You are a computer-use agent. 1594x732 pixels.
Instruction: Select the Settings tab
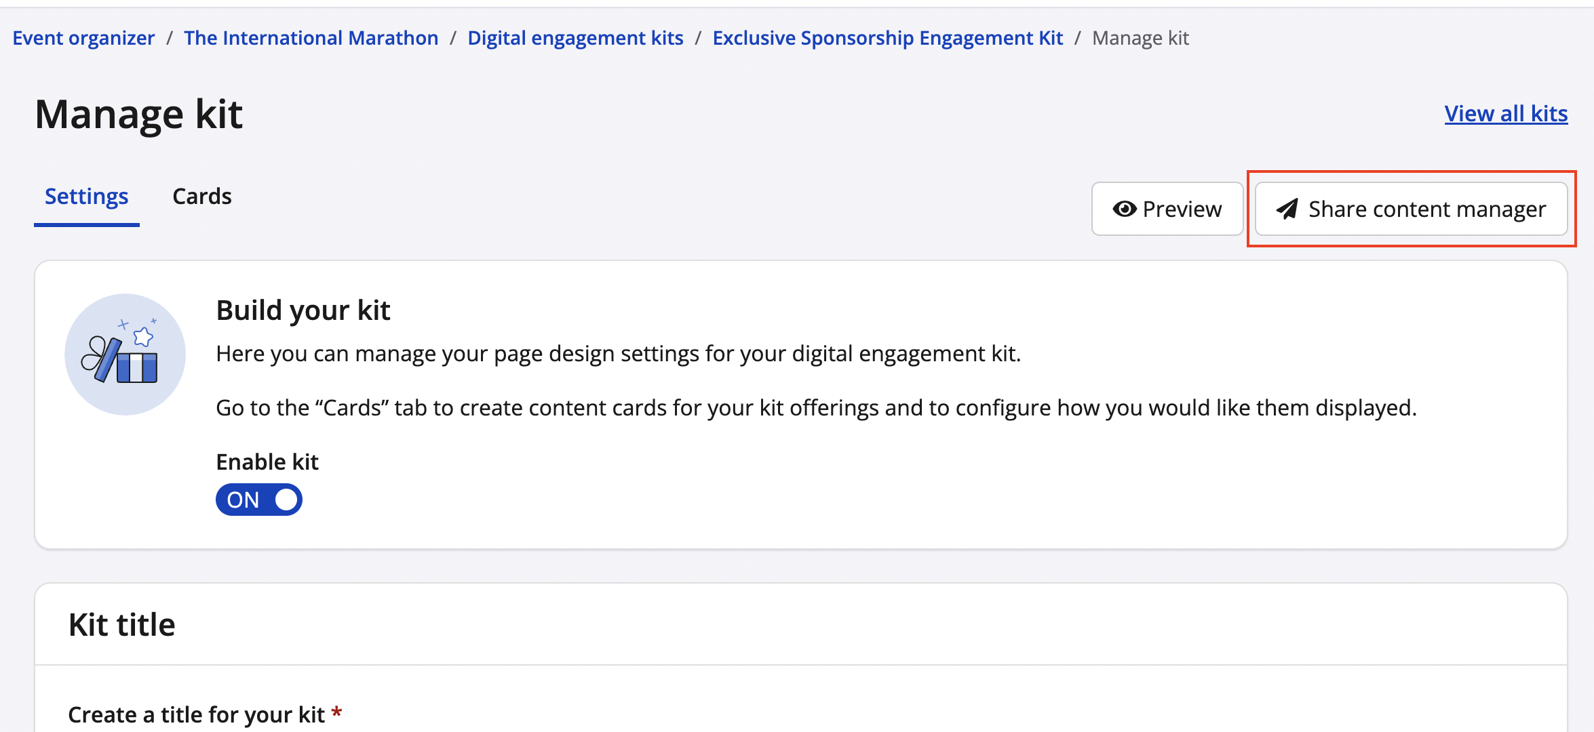coord(87,197)
